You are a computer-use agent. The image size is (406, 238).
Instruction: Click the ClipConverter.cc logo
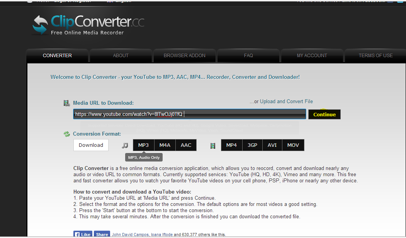pyautogui.click(x=88, y=25)
